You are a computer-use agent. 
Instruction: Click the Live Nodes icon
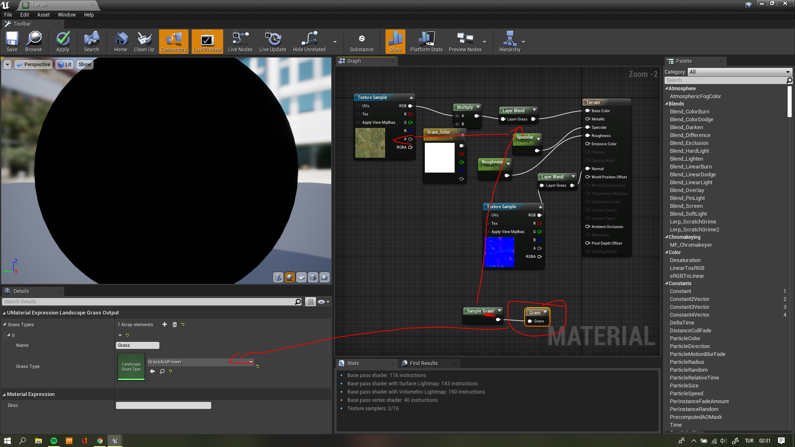coord(240,41)
